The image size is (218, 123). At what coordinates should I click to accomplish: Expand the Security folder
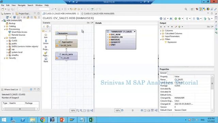(x=4, y=58)
